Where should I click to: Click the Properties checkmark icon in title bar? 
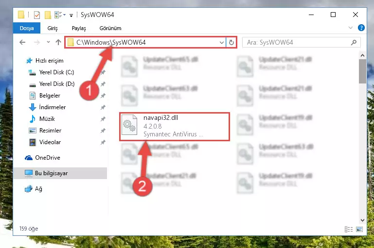click(37, 15)
